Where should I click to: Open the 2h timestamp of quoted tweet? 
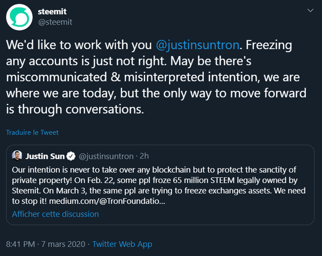point(145,156)
